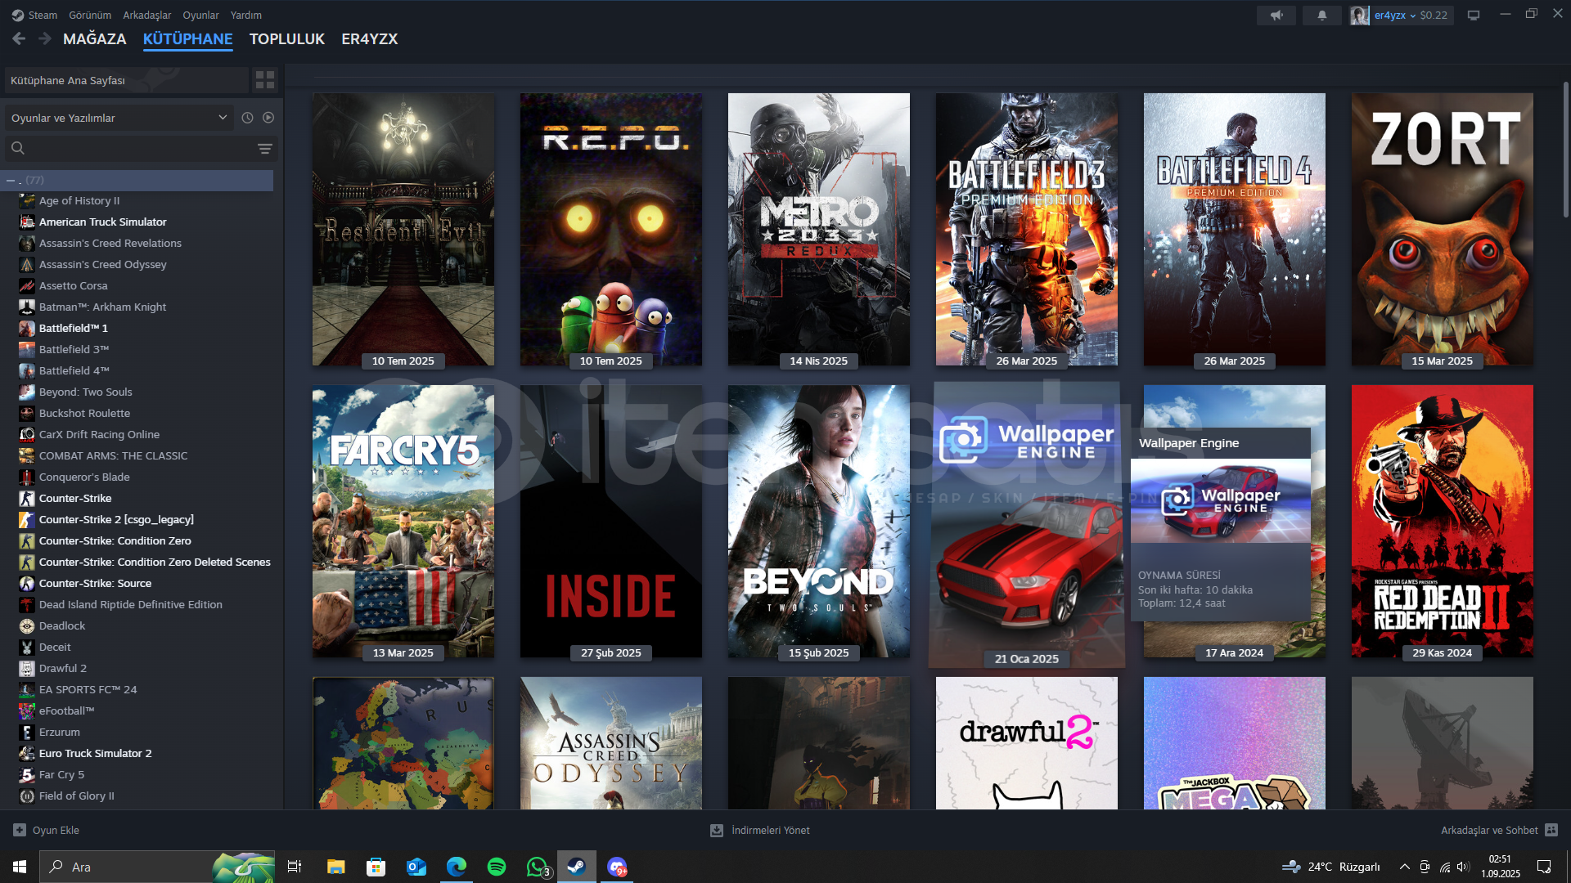
Task: Sort library by recent activity clock icon
Action: click(x=247, y=118)
